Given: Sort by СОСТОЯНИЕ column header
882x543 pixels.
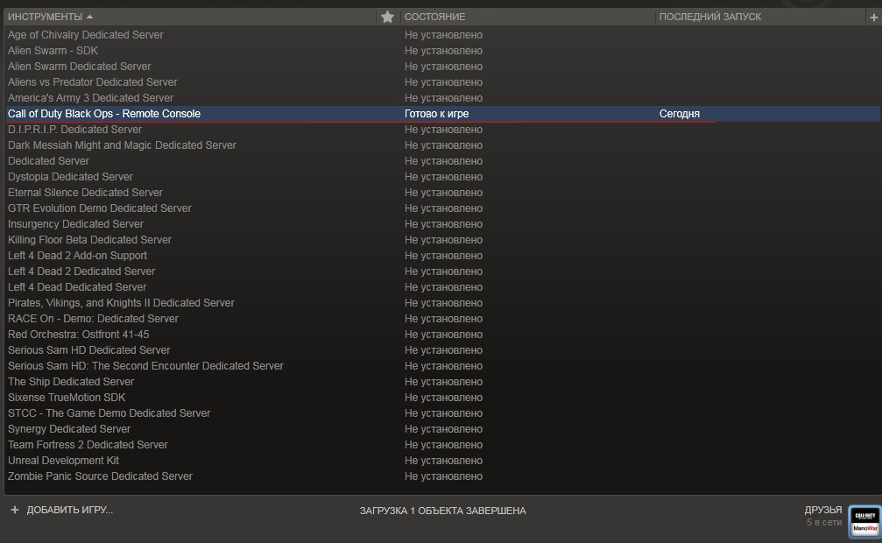Looking at the screenshot, I should pos(434,17).
